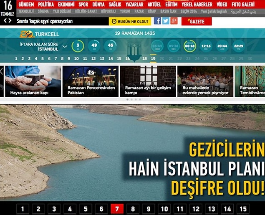Image resolution: width=265 pixels, height=215 pixels.
Task: Open the SPOR menu
Action: (x=83, y=5)
